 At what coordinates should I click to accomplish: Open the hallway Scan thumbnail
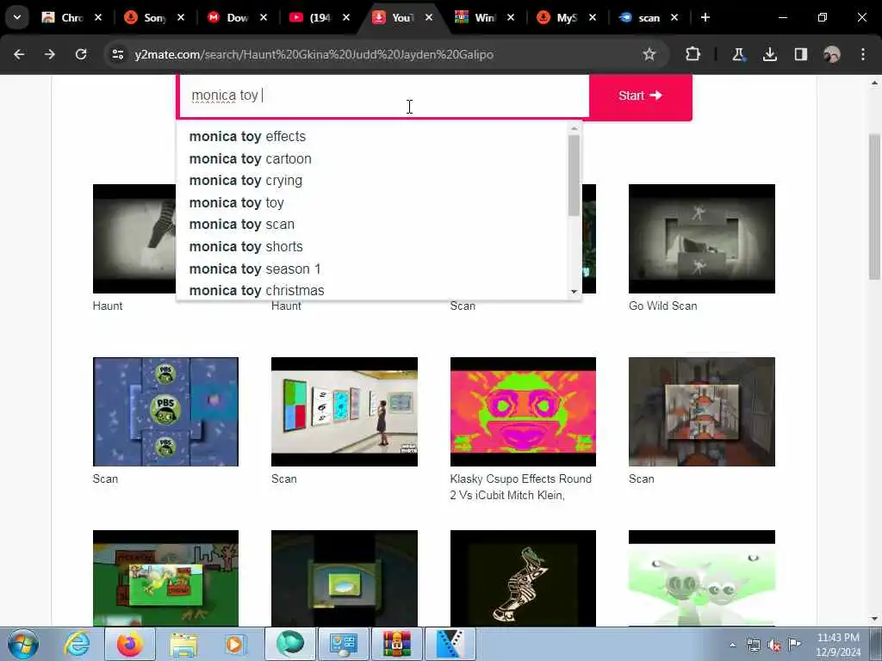click(701, 411)
